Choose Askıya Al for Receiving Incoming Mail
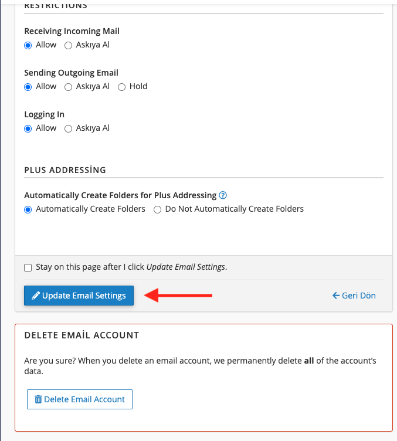The height and width of the screenshot is (441, 397). (68, 45)
